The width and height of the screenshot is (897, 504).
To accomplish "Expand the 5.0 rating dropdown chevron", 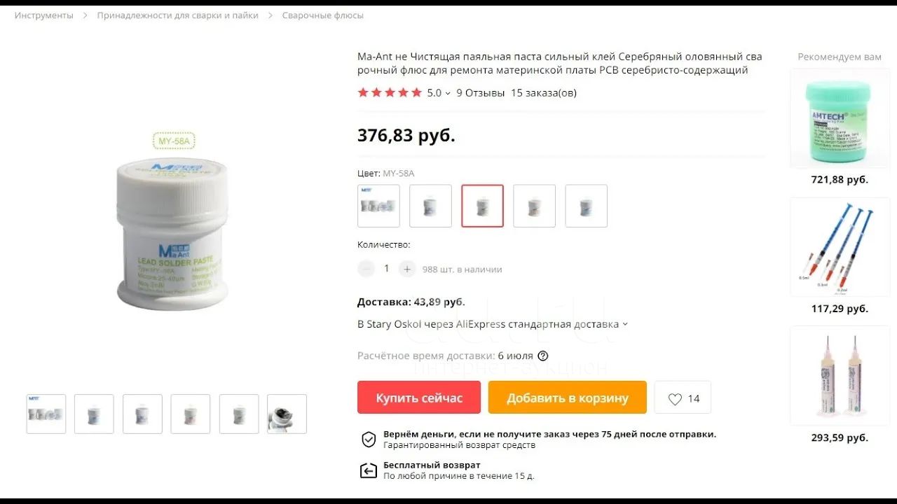I will (448, 93).
